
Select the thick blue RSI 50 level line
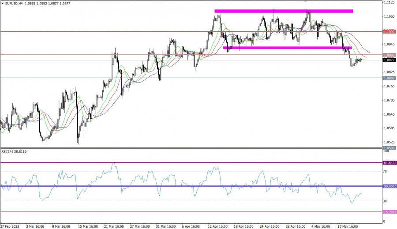(x=191, y=186)
